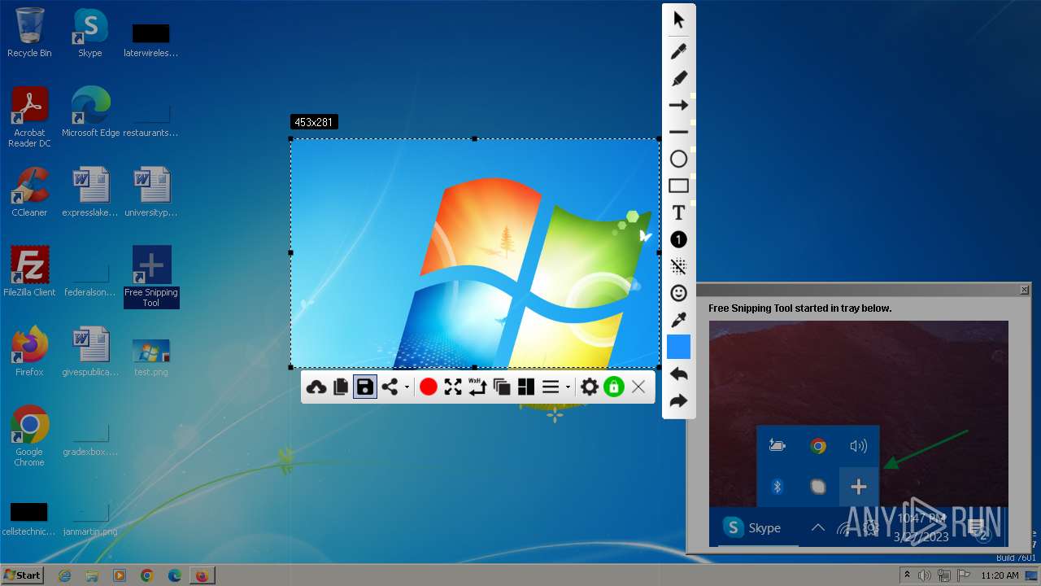
Task: Switch to Firefox taskbar button
Action: (x=203, y=575)
